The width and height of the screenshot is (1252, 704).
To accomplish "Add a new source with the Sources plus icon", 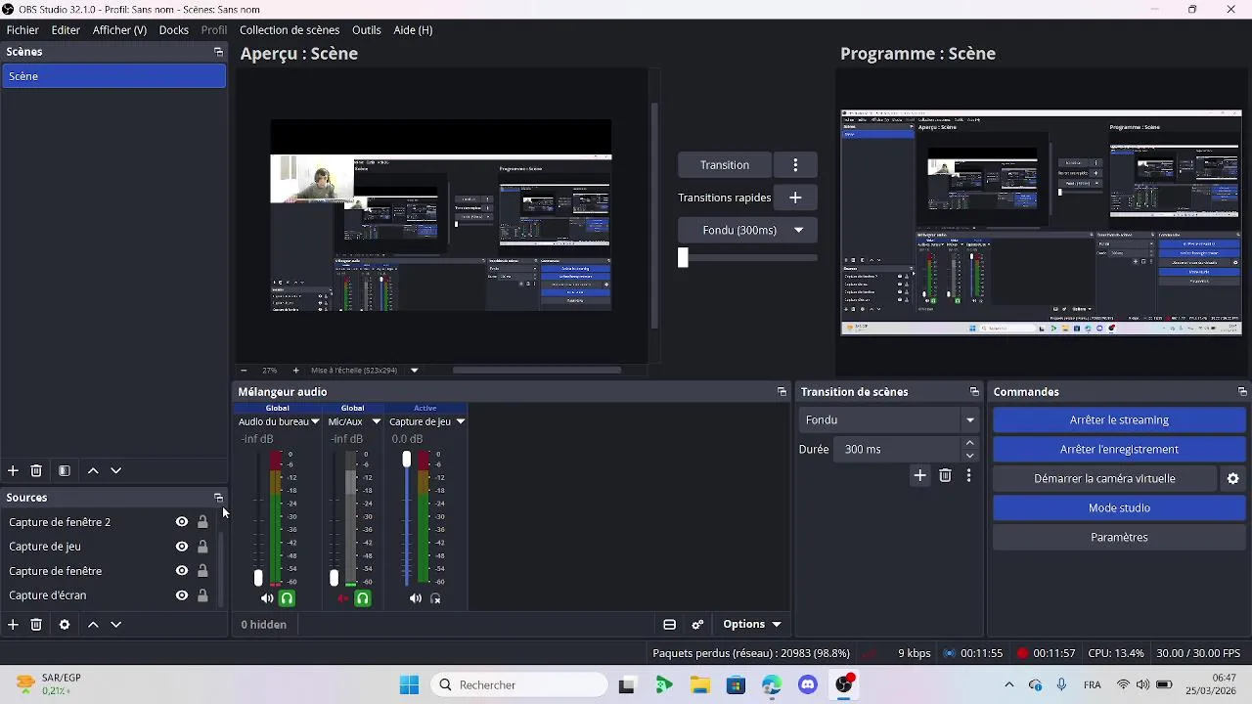I will click(13, 624).
